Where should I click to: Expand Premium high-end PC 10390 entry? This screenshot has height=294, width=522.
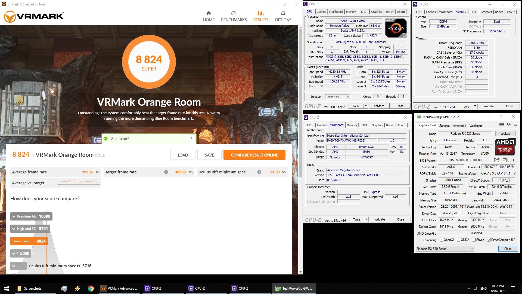(31, 216)
